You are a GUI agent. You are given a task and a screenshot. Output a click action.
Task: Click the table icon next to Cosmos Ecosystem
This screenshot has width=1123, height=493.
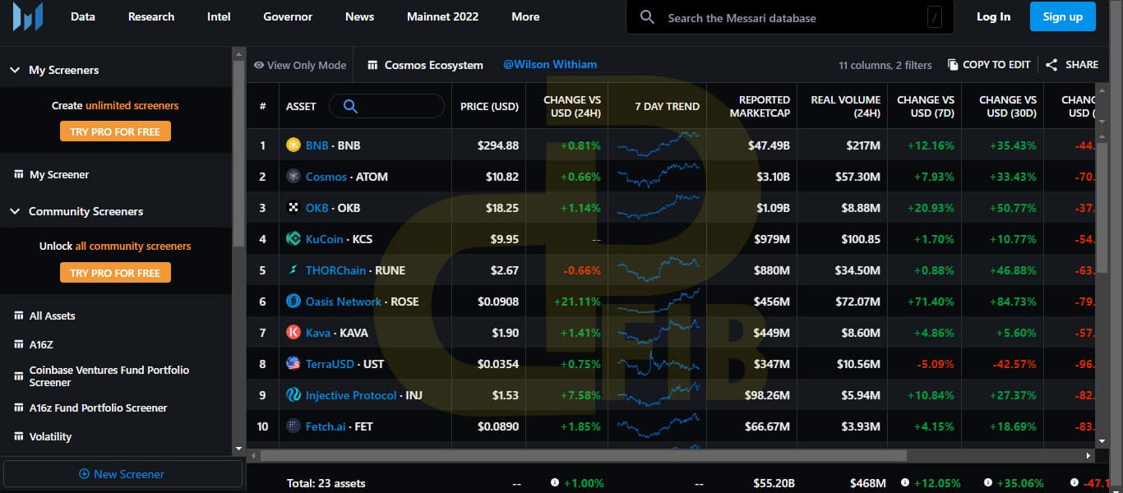372,65
